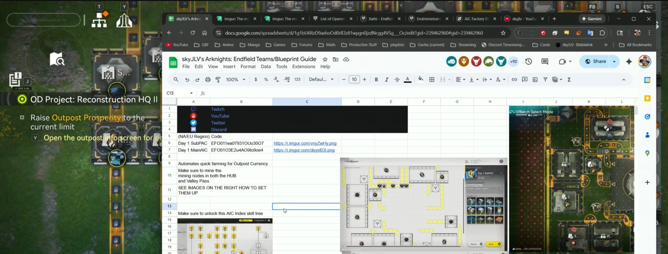Viewport: 668px width, 254px height.
Task: Open the Name Box cell dropdown arrow
Action: [191, 93]
